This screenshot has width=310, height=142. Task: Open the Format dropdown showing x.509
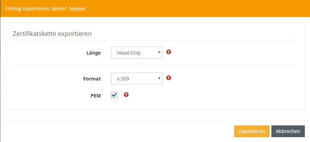click(137, 78)
